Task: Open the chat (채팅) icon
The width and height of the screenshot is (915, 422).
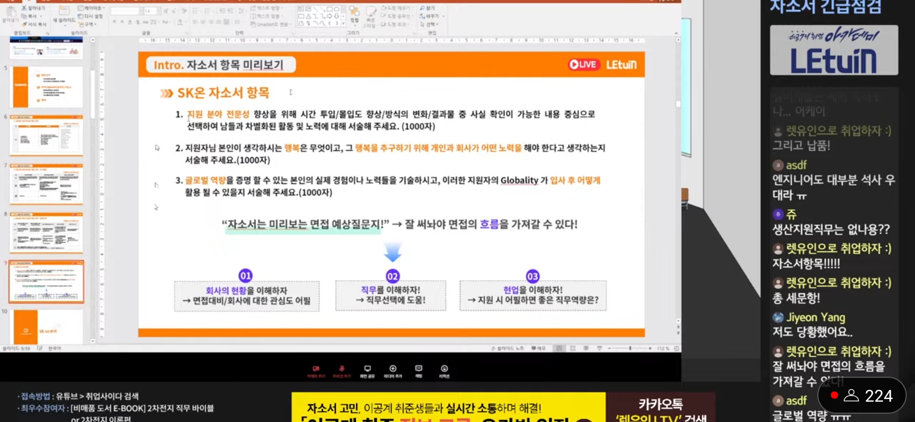Action: [418, 368]
